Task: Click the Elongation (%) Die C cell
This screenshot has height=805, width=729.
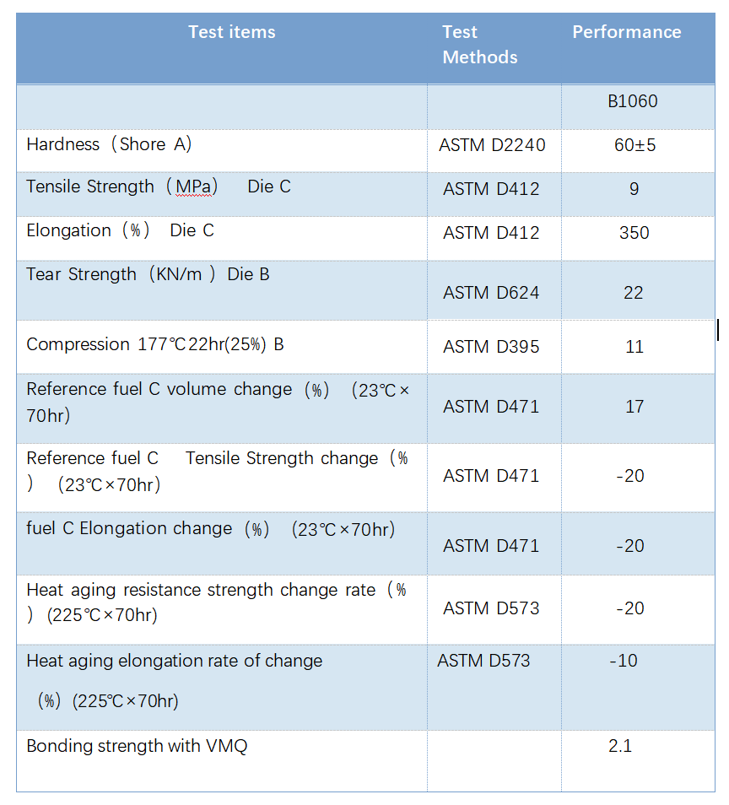Action: click(120, 230)
